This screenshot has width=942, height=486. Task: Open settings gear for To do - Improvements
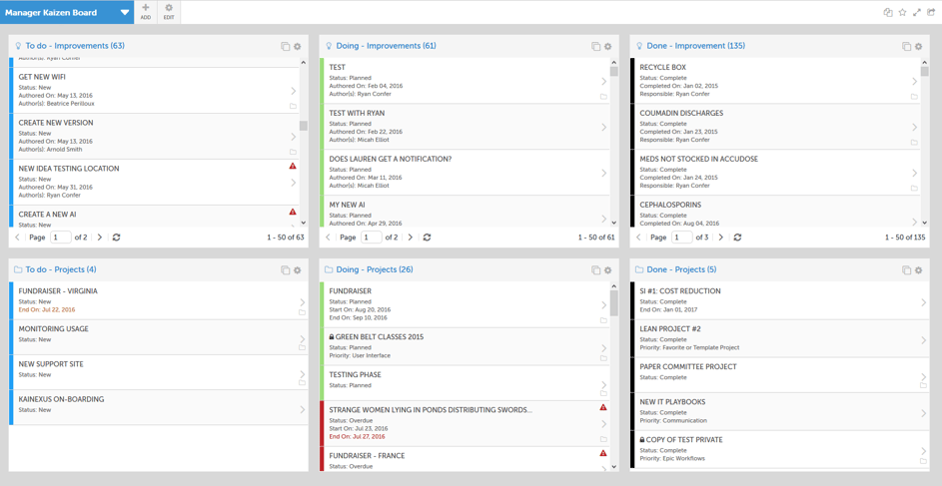(297, 46)
